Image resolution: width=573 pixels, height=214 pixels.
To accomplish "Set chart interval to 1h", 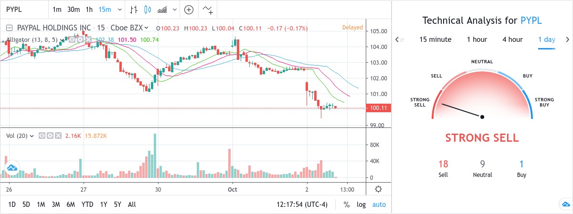I will click(89, 10).
